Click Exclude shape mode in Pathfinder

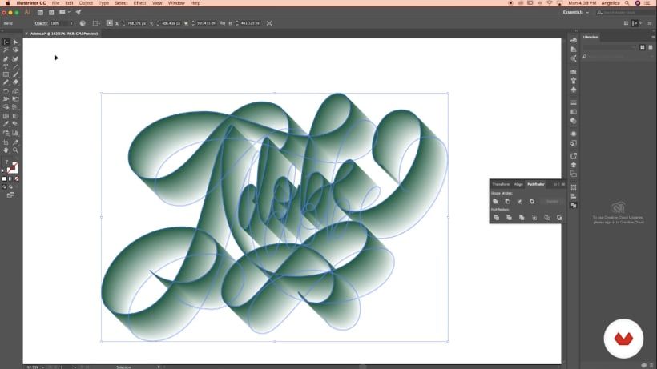(x=532, y=201)
